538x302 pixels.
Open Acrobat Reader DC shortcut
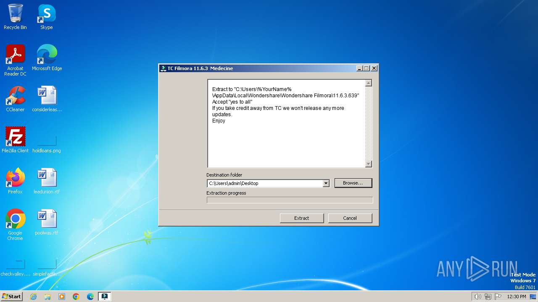pyautogui.click(x=15, y=60)
